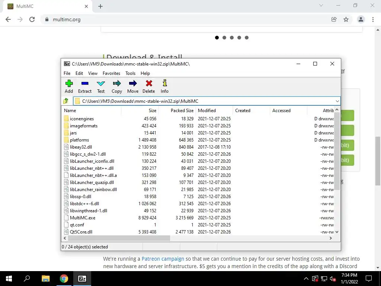Open the File menu
The image size is (381, 286).
[67, 73]
